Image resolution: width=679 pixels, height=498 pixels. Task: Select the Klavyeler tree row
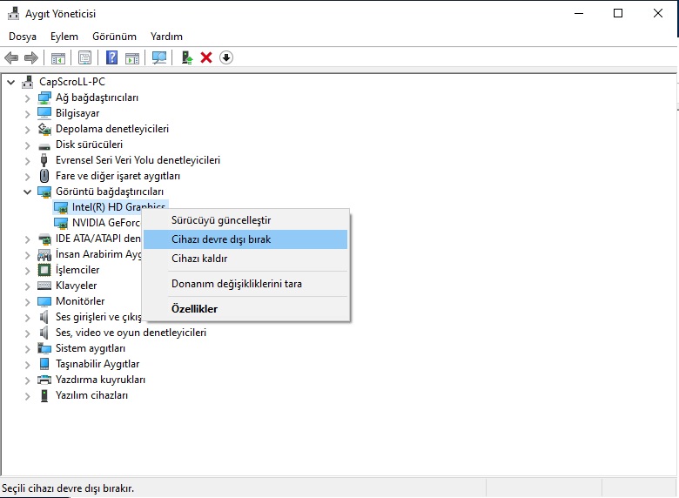77,286
